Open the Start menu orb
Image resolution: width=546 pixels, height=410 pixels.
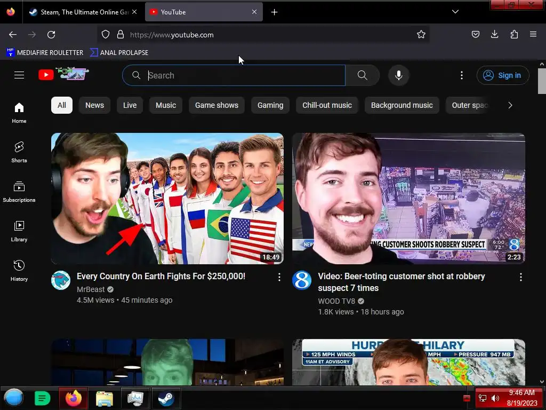click(13, 398)
